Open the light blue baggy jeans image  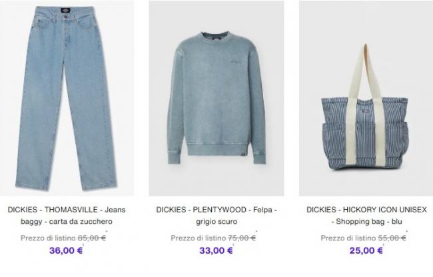pos(67,99)
